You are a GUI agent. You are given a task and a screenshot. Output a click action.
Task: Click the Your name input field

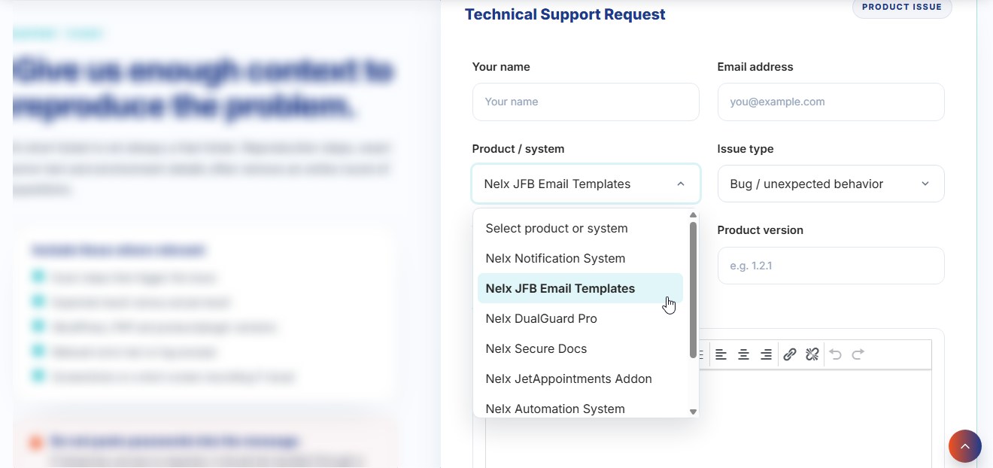[x=586, y=102]
